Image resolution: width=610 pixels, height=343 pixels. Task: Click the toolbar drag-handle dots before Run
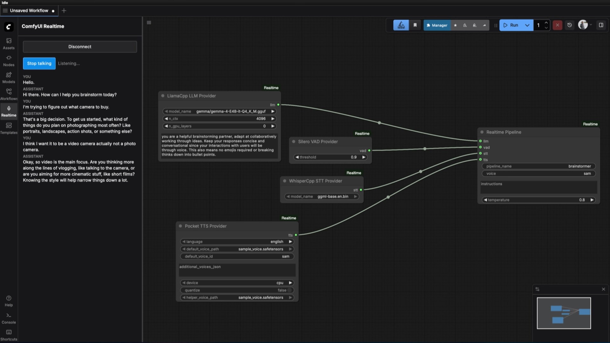click(x=496, y=25)
